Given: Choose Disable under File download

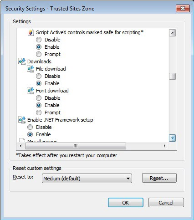Looking at the screenshot, I should pyautogui.click(x=39, y=76).
